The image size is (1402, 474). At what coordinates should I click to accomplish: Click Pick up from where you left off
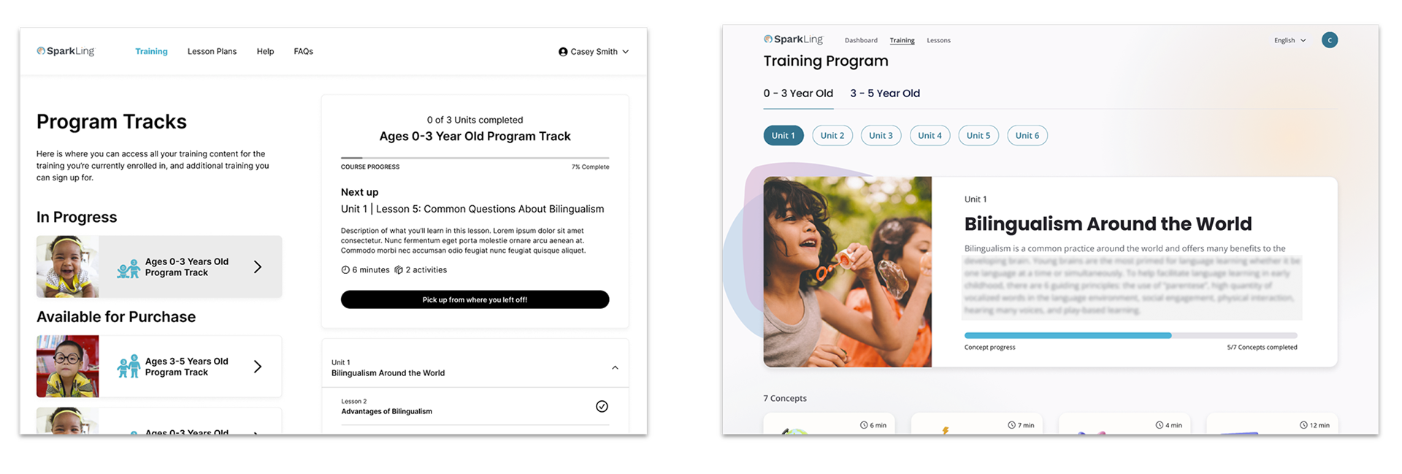click(x=475, y=299)
